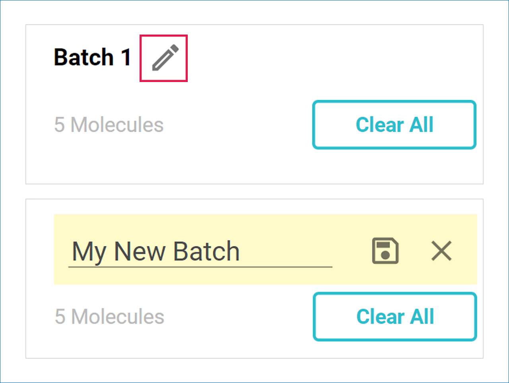The height and width of the screenshot is (383, 509).
Task: Click Clear All in the Batch 1 card
Action: point(394,125)
